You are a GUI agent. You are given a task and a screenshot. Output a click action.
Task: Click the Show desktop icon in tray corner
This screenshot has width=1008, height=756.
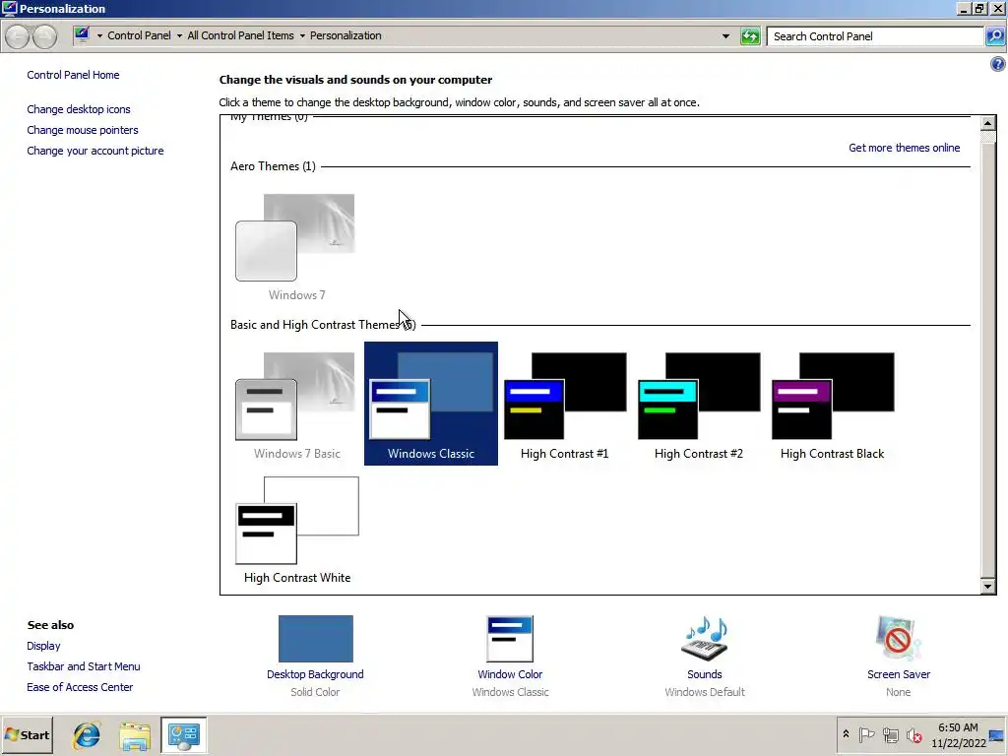997,735
